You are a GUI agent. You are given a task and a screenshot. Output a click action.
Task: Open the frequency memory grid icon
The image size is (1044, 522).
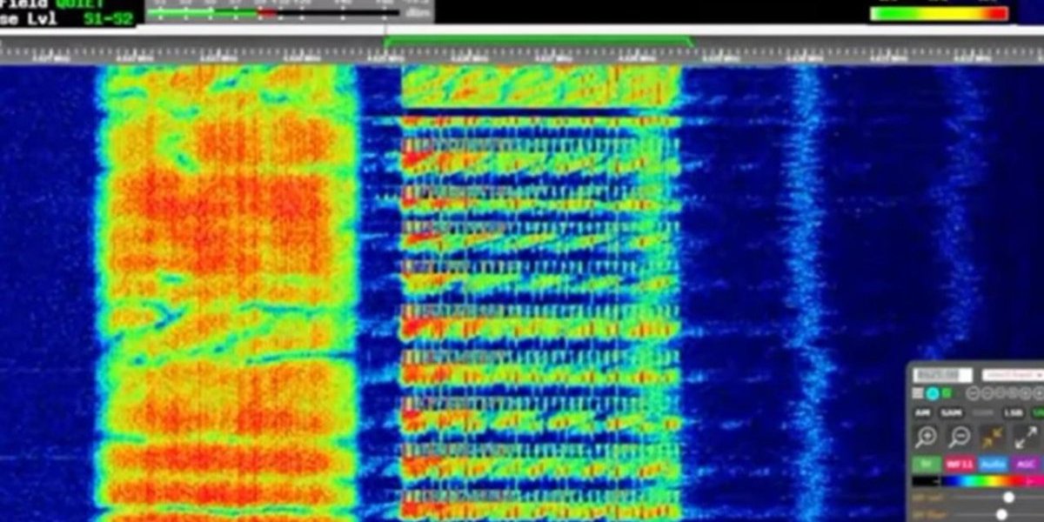917,392
